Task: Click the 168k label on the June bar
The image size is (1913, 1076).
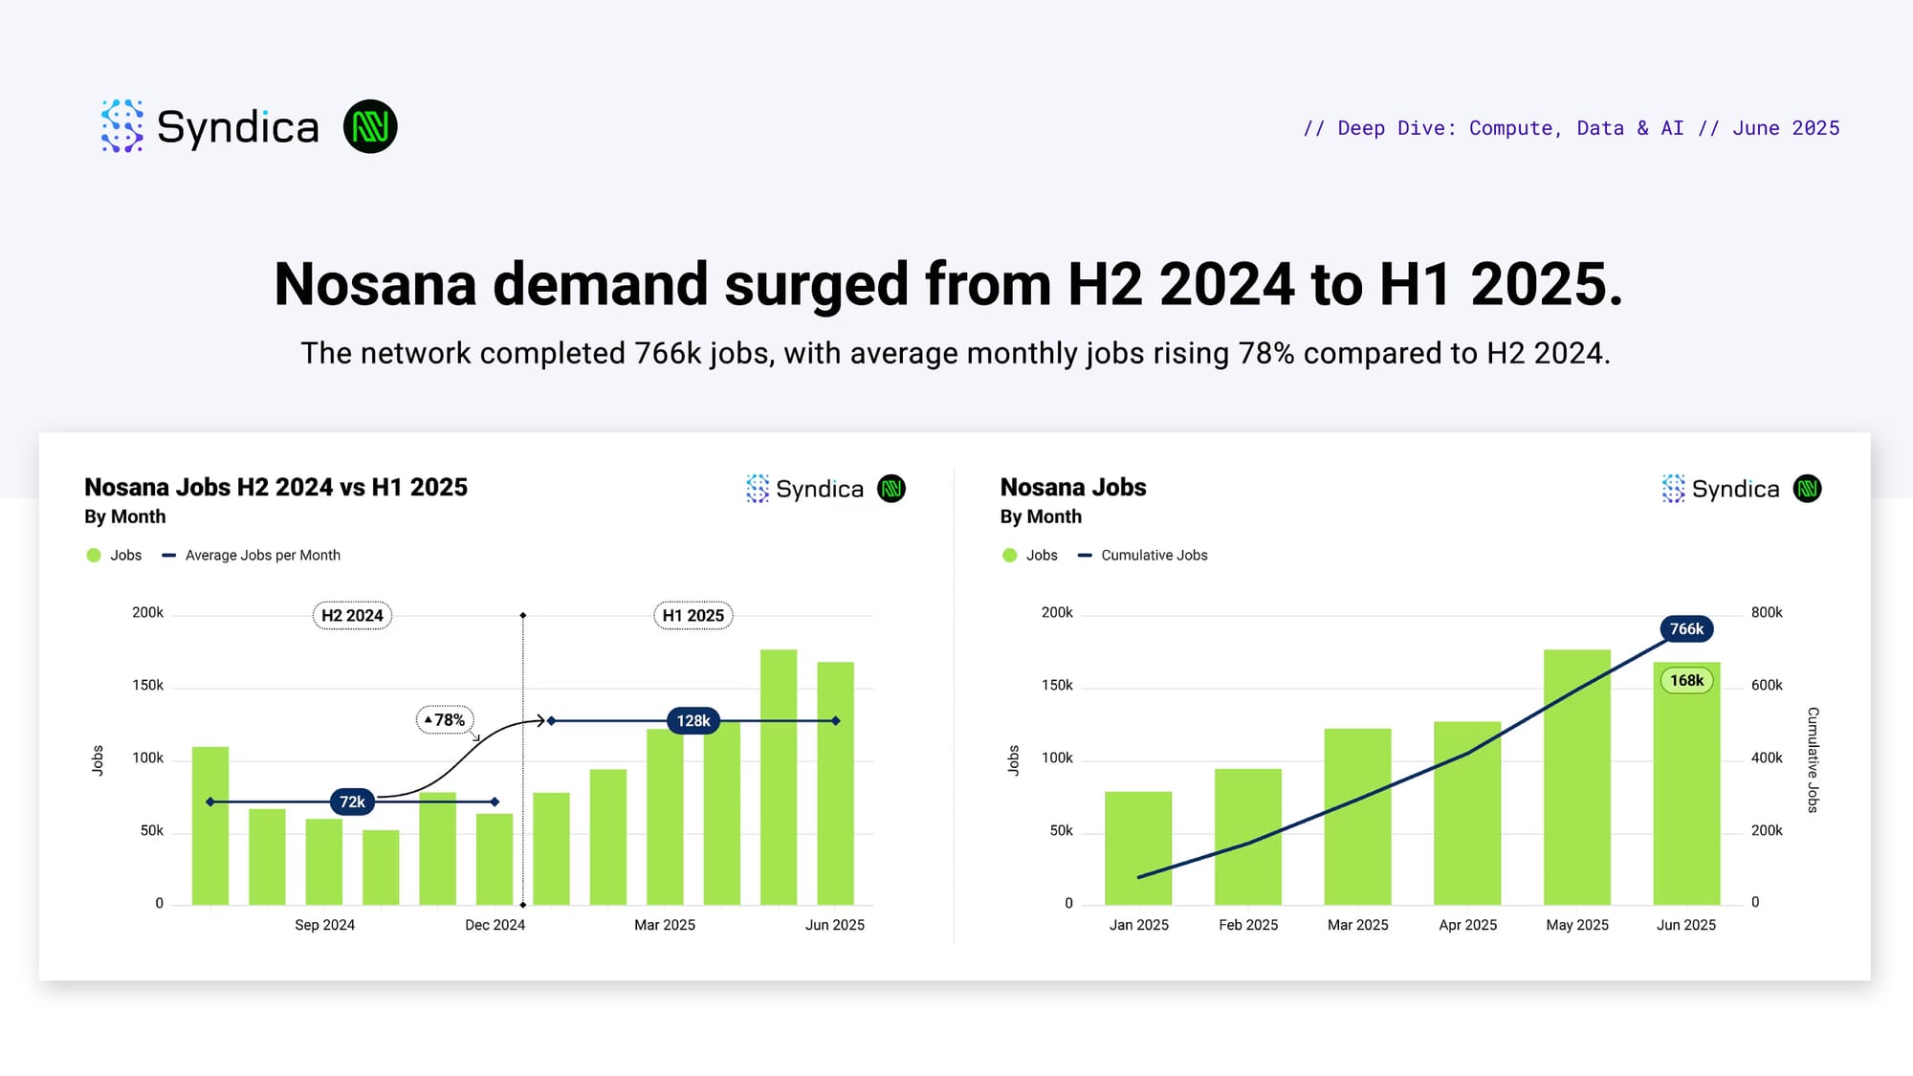Action: [x=1686, y=680]
